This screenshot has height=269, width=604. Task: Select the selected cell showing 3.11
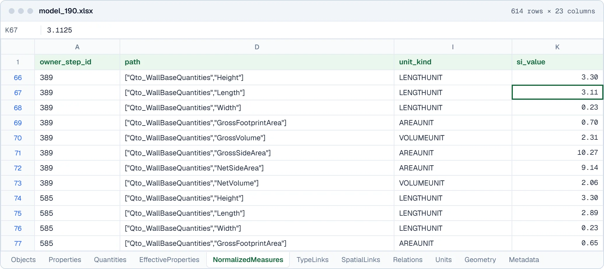(x=557, y=92)
